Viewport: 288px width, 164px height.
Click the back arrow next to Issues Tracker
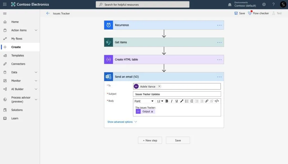click(x=48, y=13)
